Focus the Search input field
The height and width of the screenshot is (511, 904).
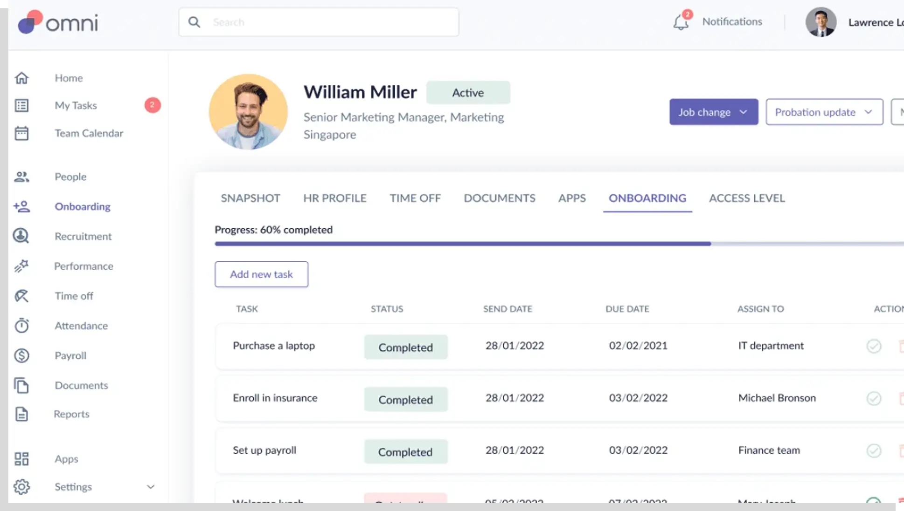click(319, 22)
